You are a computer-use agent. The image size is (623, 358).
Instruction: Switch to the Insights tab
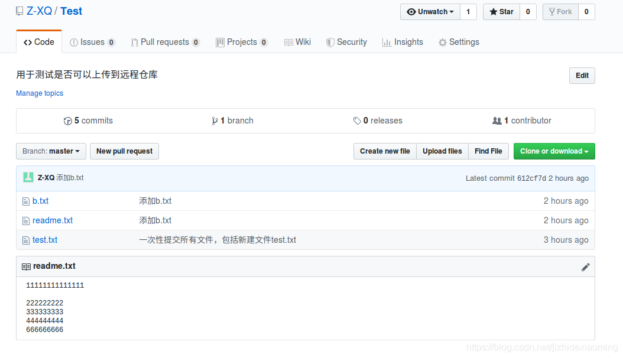403,42
